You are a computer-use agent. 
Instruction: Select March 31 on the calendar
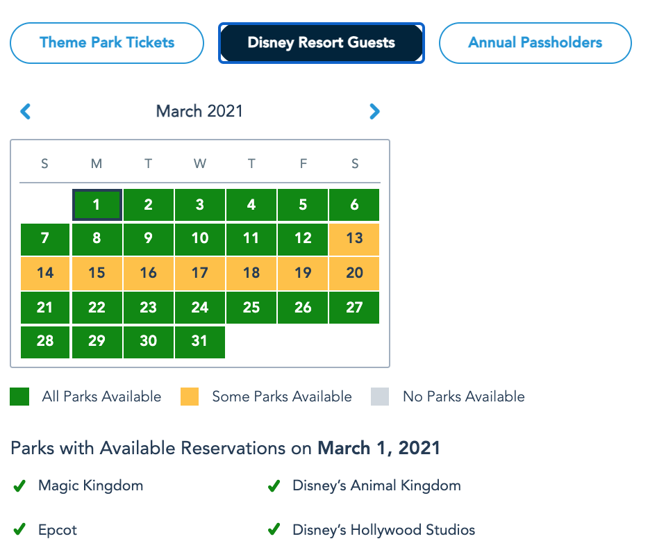tap(200, 341)
